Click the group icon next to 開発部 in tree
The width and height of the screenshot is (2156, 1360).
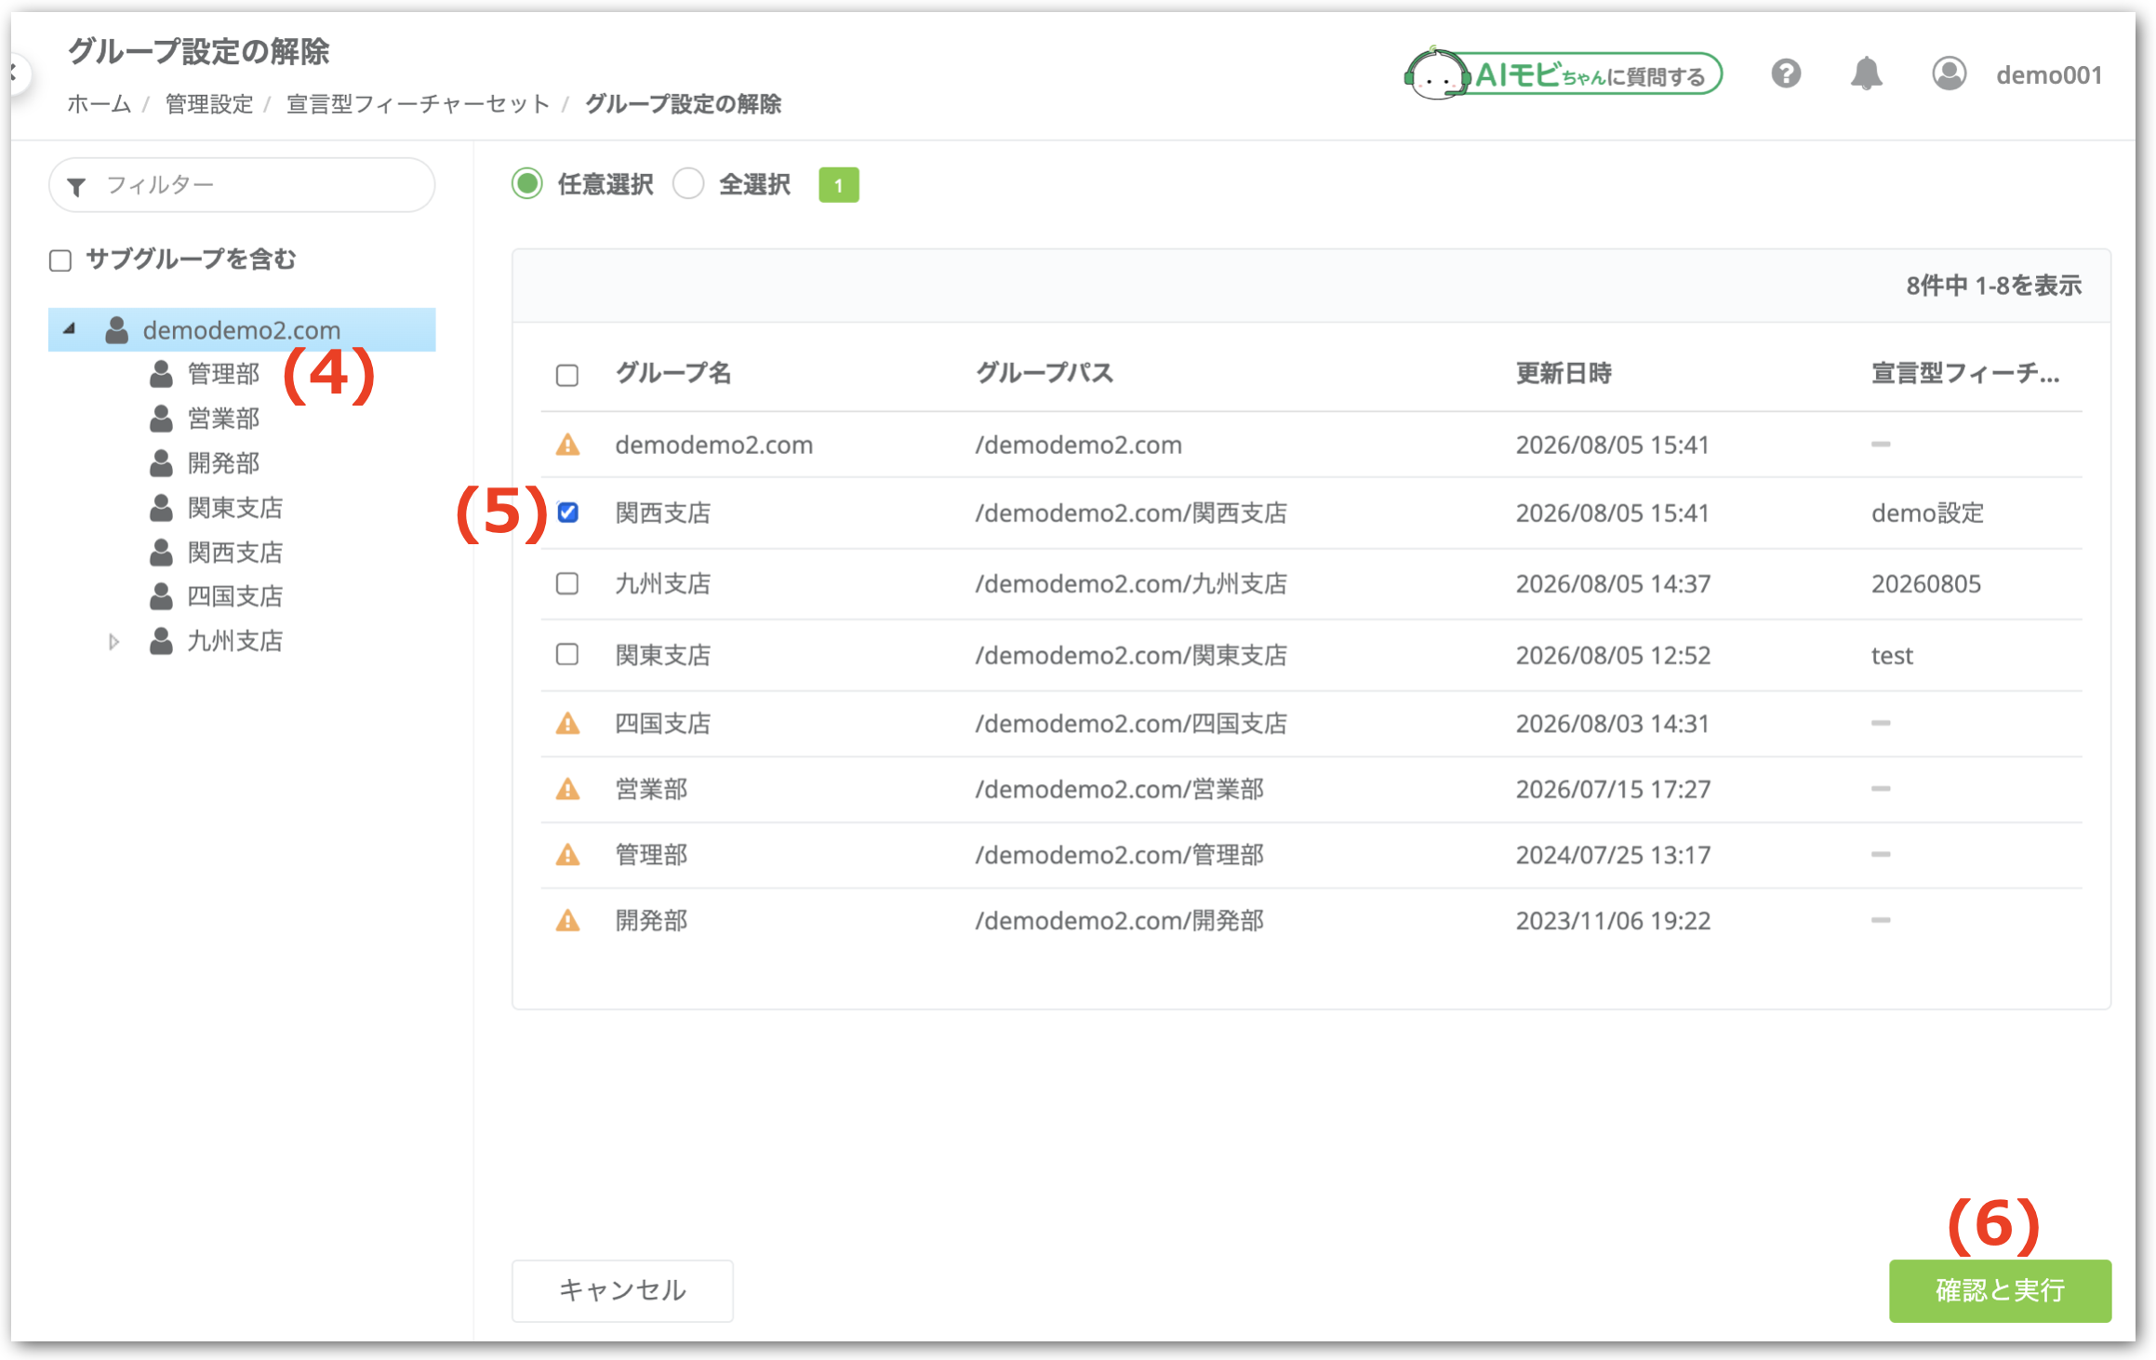[161, 462]
